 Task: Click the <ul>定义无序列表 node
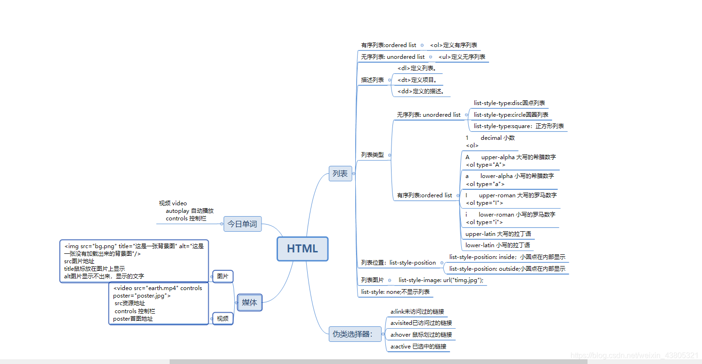click(462, 57)
